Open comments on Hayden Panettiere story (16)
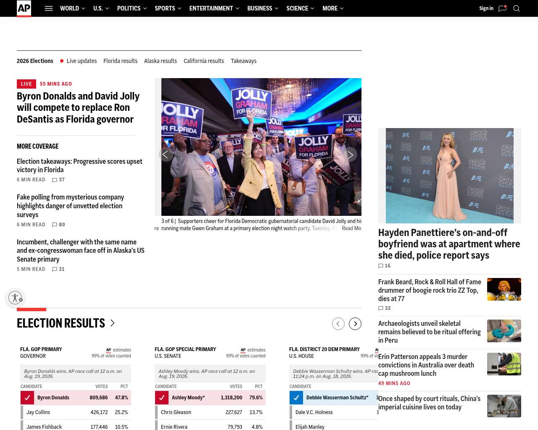Image resolution: width=538 pixels, height=430 pixels. [385, 266]
